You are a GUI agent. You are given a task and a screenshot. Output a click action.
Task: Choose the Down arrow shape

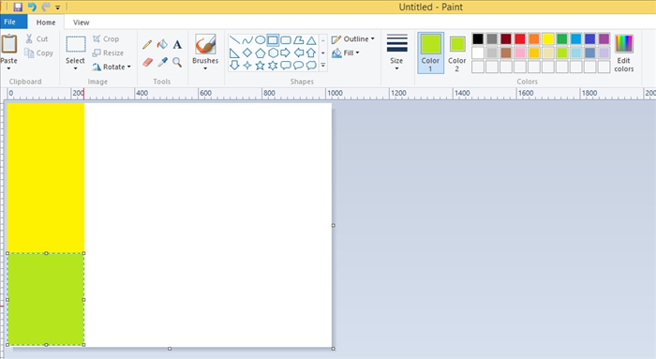pos(234,66)
